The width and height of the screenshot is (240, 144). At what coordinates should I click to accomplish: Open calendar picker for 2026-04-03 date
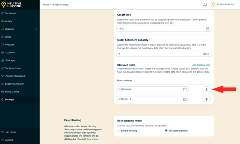pyautogui.click(x=185, y=89)
